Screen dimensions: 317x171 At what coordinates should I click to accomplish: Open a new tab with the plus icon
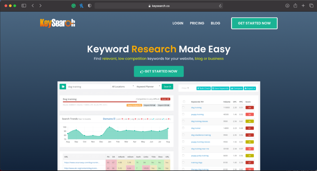(303, 6)
